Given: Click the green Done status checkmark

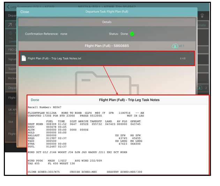Looking at the screenshot, I should (x=132, y=34).
